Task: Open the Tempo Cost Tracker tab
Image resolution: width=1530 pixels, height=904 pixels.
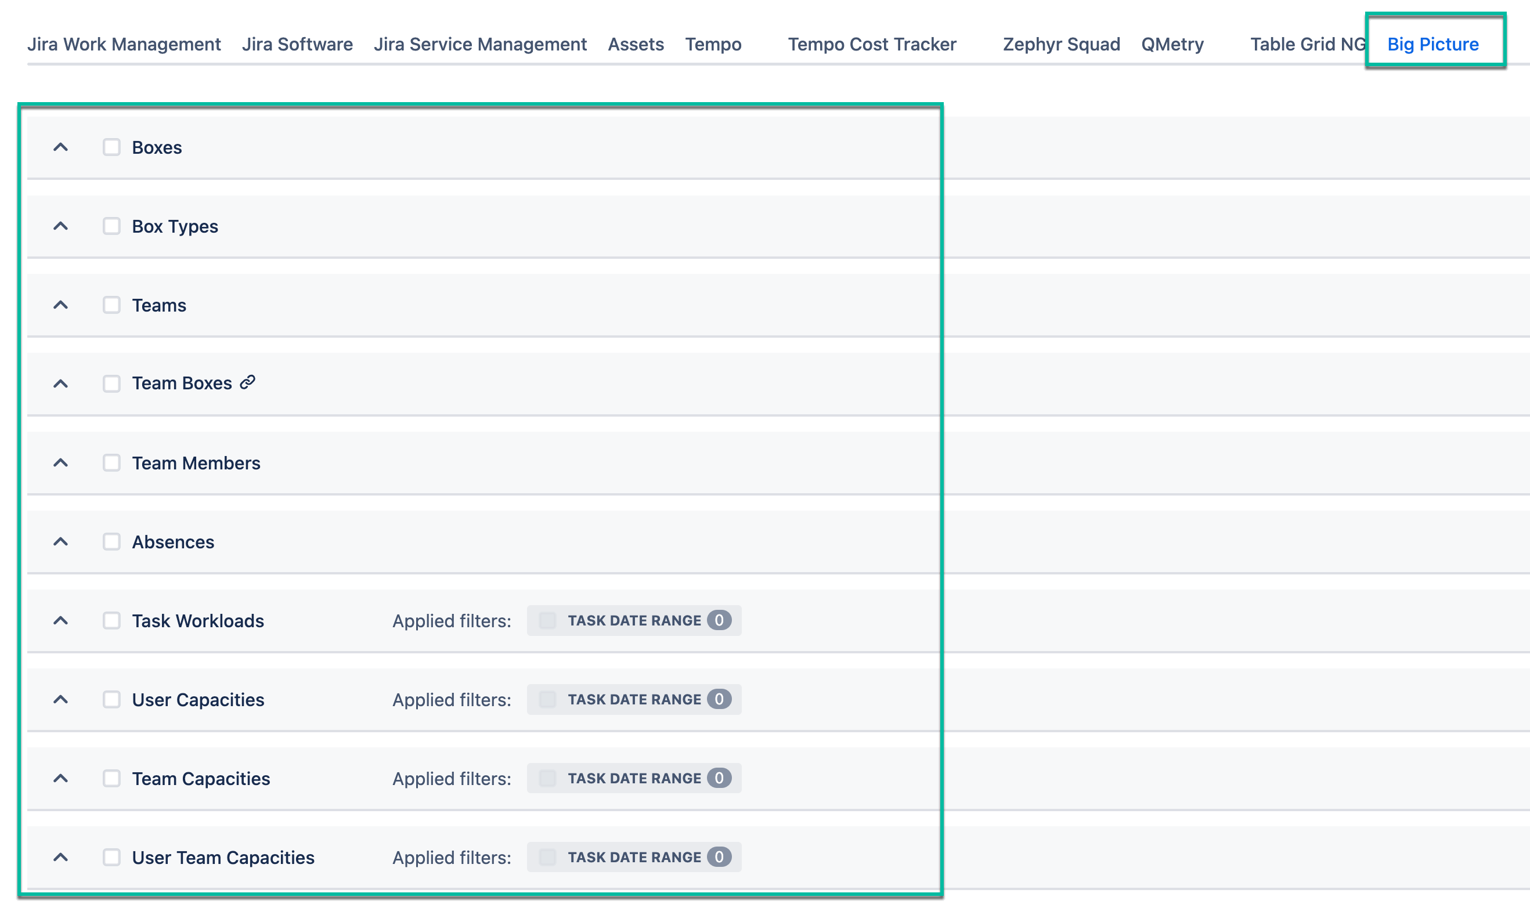Action: pos(871,44)
